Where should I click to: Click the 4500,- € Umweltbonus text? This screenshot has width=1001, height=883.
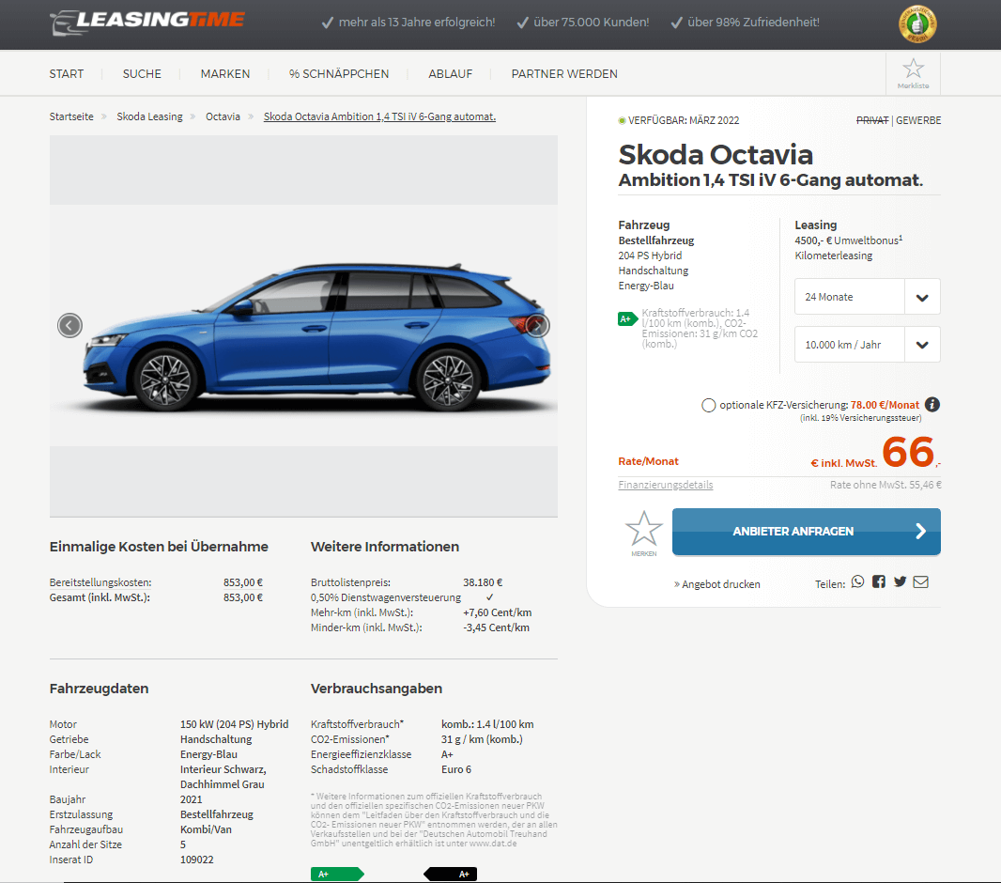pyautogui.click(x=849, y=240)
